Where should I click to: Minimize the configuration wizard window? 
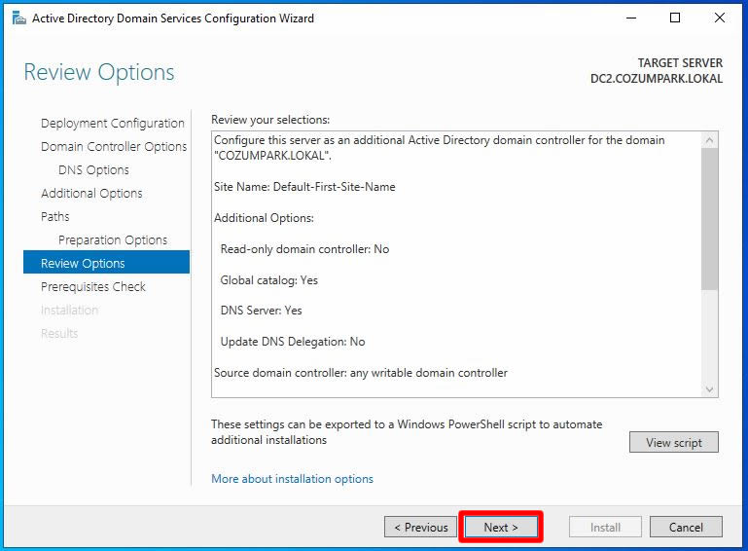click(x=631, y=18)
